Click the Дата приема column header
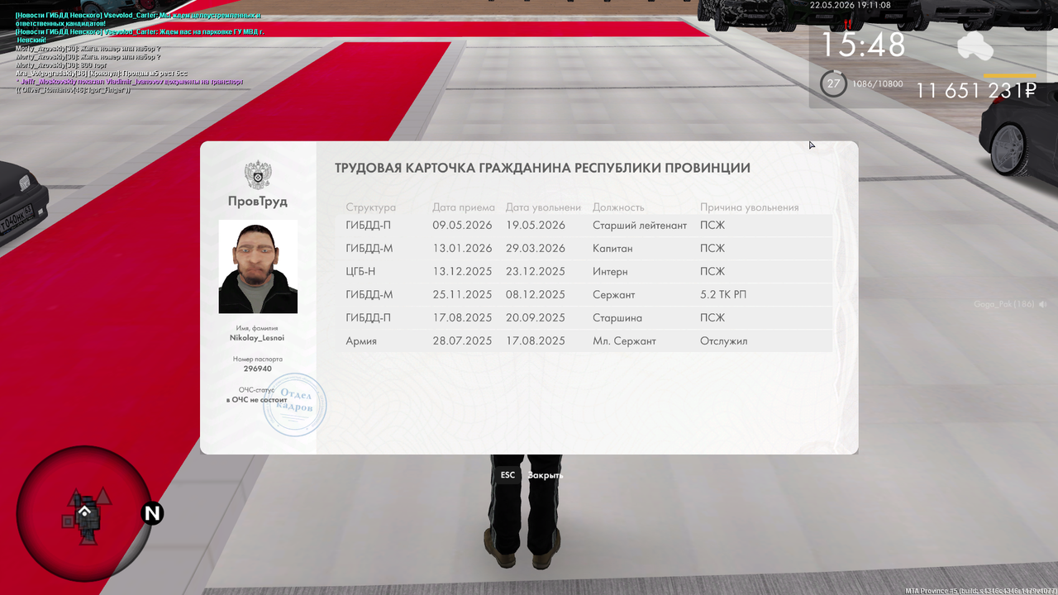Screen dimensions: 1058x595 (464, 207)
